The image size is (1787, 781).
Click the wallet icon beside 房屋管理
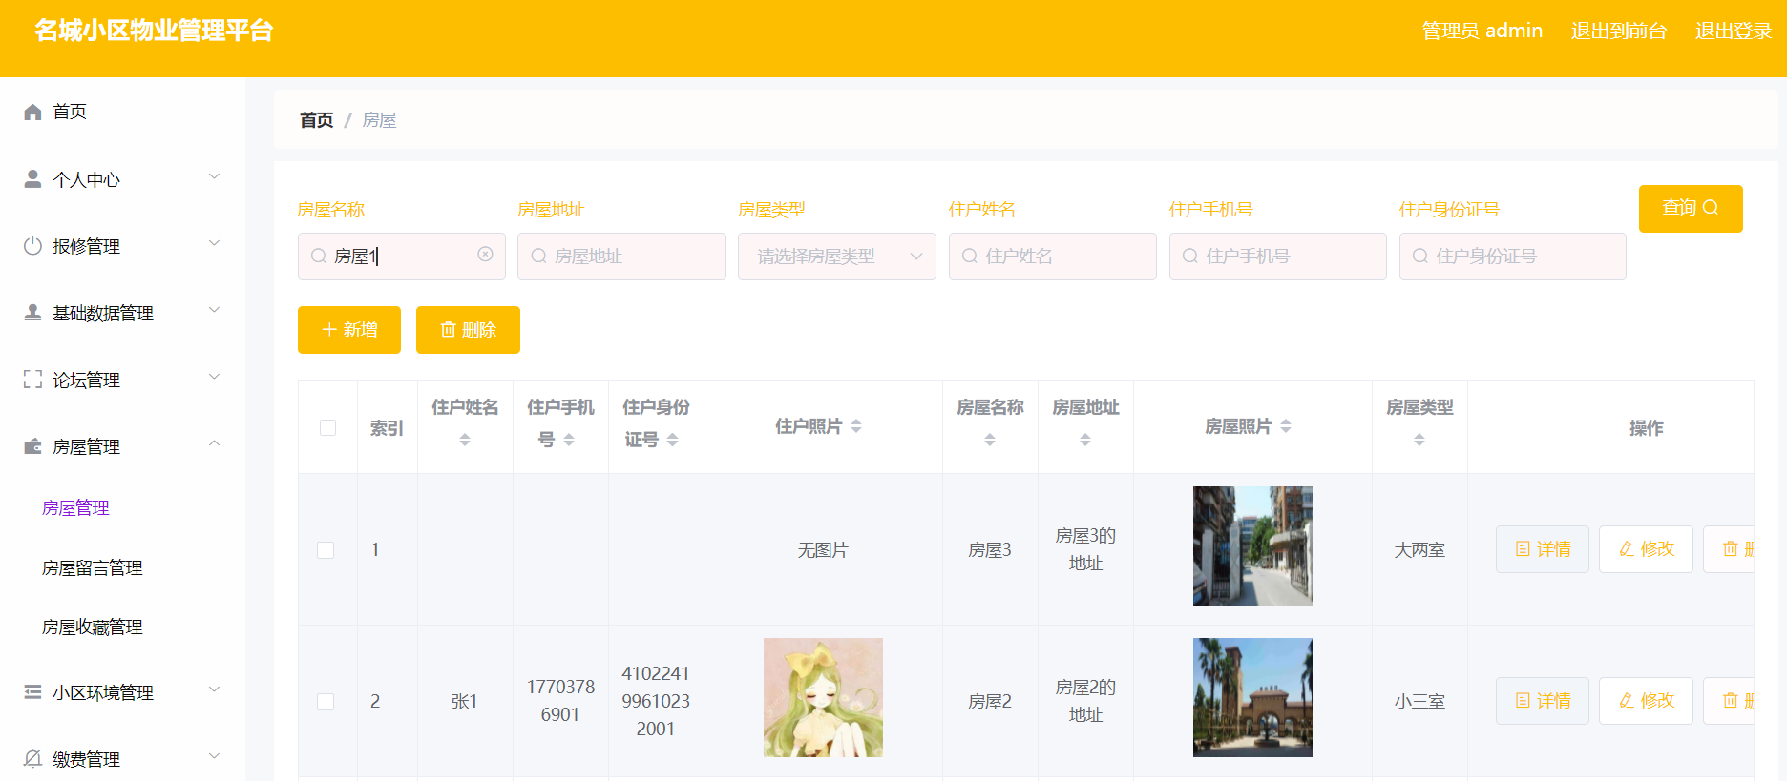click(x=32, y=446)
